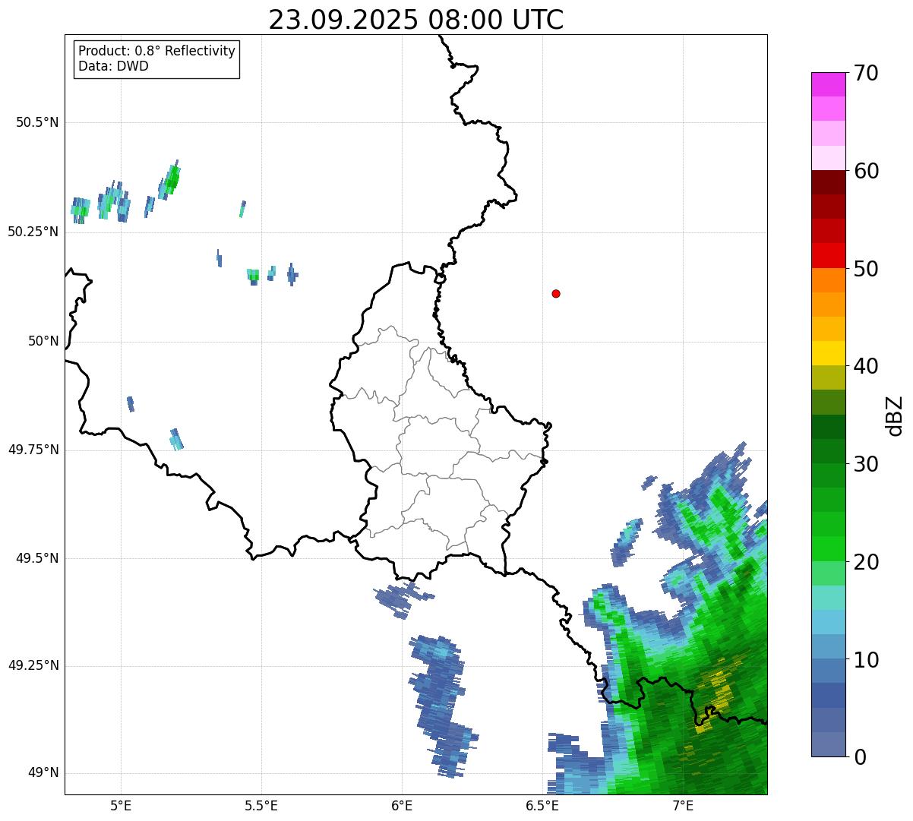The width and height of the screenshot is (913, 821).
Task: Click the blue echo band south of 6.1°E
Action: 442,706
